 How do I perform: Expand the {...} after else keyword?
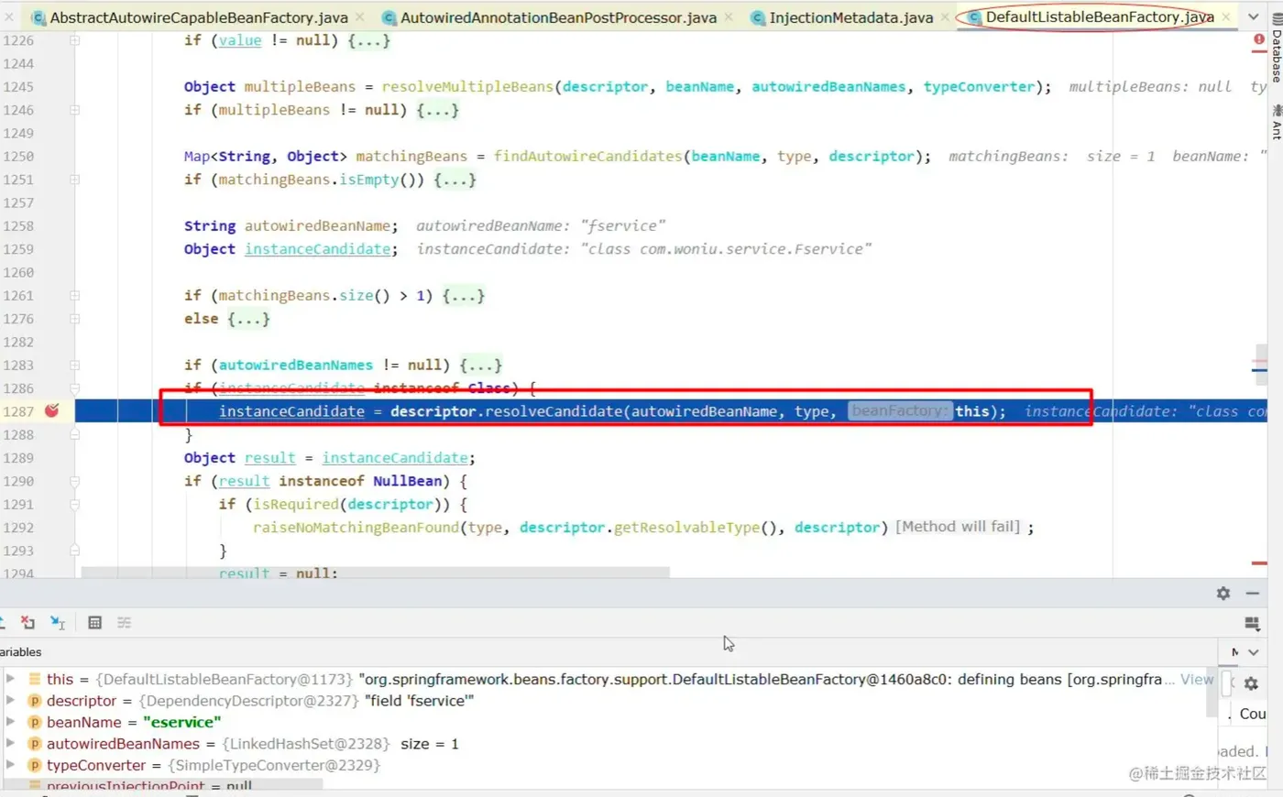[x=248, y=319]
